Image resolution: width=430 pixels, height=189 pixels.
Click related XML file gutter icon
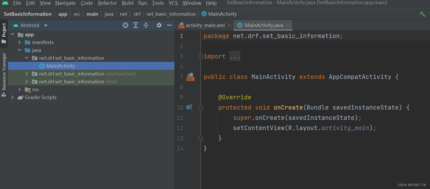190,77
